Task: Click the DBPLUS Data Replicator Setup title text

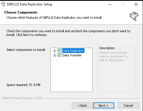Action: [30, 4]
